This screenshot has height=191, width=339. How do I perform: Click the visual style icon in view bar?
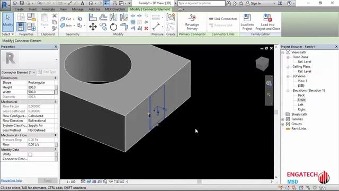pyautogui.click(x=88, y=181)
